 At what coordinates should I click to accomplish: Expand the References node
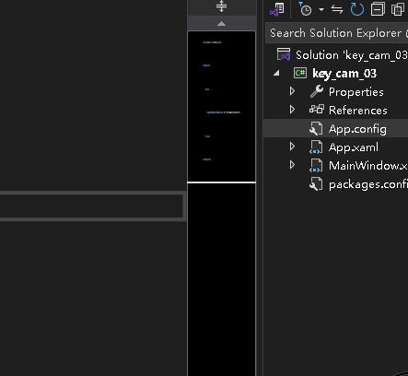[292, 110]
